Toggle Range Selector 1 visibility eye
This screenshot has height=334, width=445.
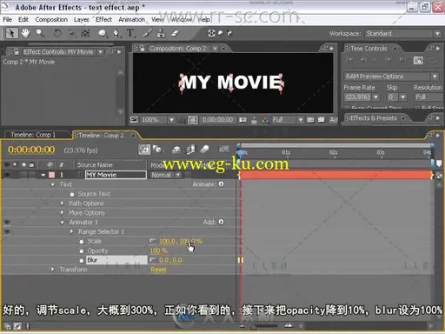7,231
